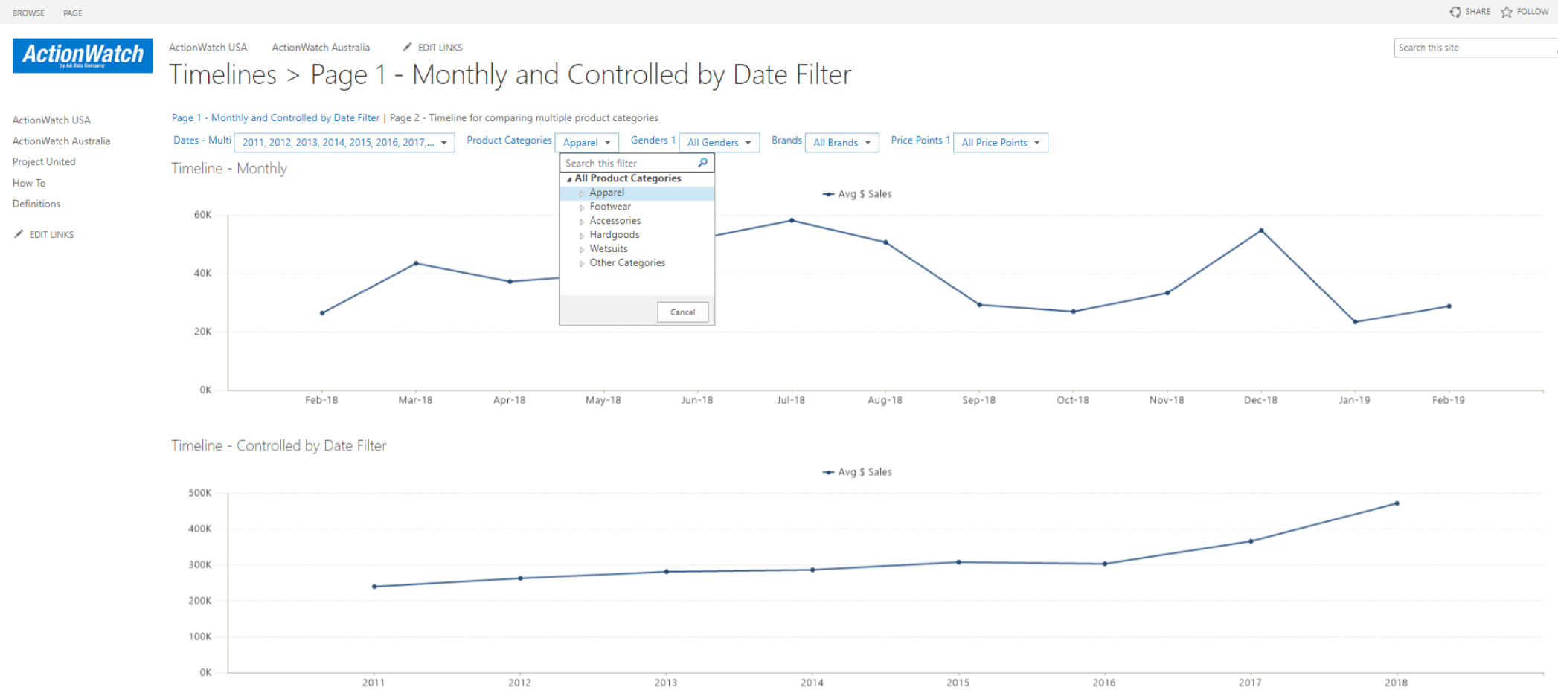Screen dimensions: 1558x693
Task: Click the Share icon in top bar
Action: click(1455, 12)
